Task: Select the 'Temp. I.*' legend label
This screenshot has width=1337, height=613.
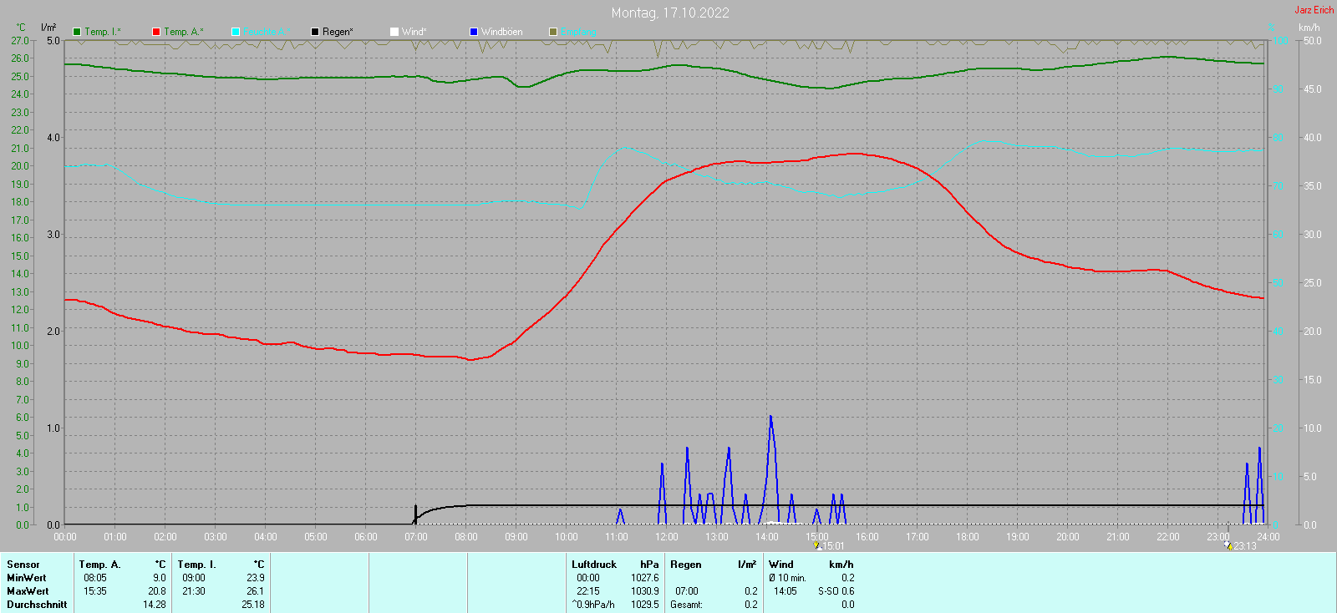Action: pos(103,32)
